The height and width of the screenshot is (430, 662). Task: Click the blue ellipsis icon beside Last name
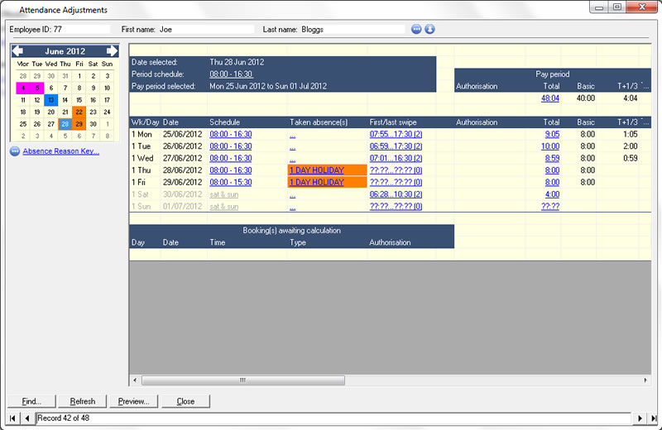pyautogui.click(x=416, y=29)
